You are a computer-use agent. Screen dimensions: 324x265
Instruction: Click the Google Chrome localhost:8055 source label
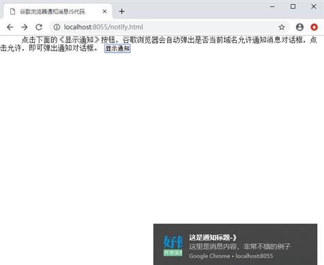[231, 256]
